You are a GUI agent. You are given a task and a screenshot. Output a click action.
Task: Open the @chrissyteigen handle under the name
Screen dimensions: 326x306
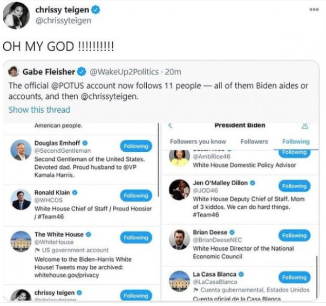[63, 21]
